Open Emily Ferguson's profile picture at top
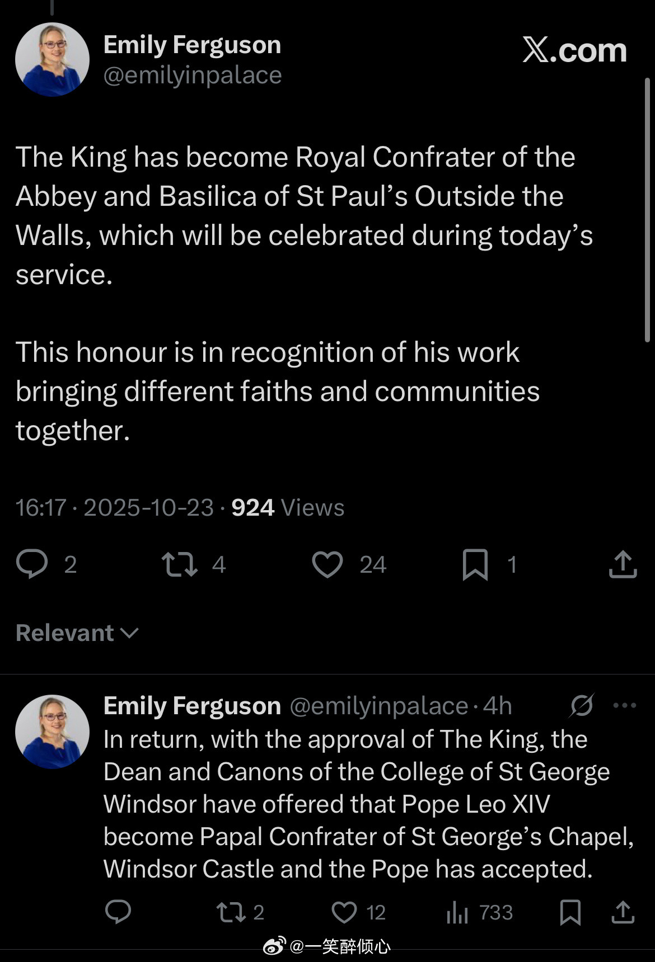The height and width of the screenshot is (962, 655). coord(52,59)
